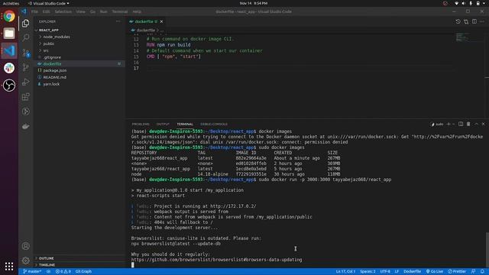489x275 pixels.
Task: Open Slack from the dock
Action: 9,68
